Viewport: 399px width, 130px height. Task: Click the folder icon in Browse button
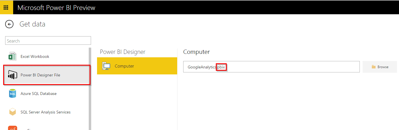coord(374,67)
